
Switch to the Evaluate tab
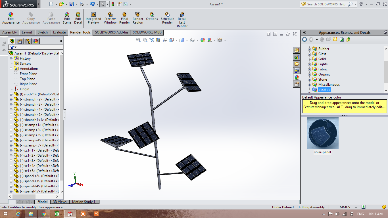coord(59,32)
